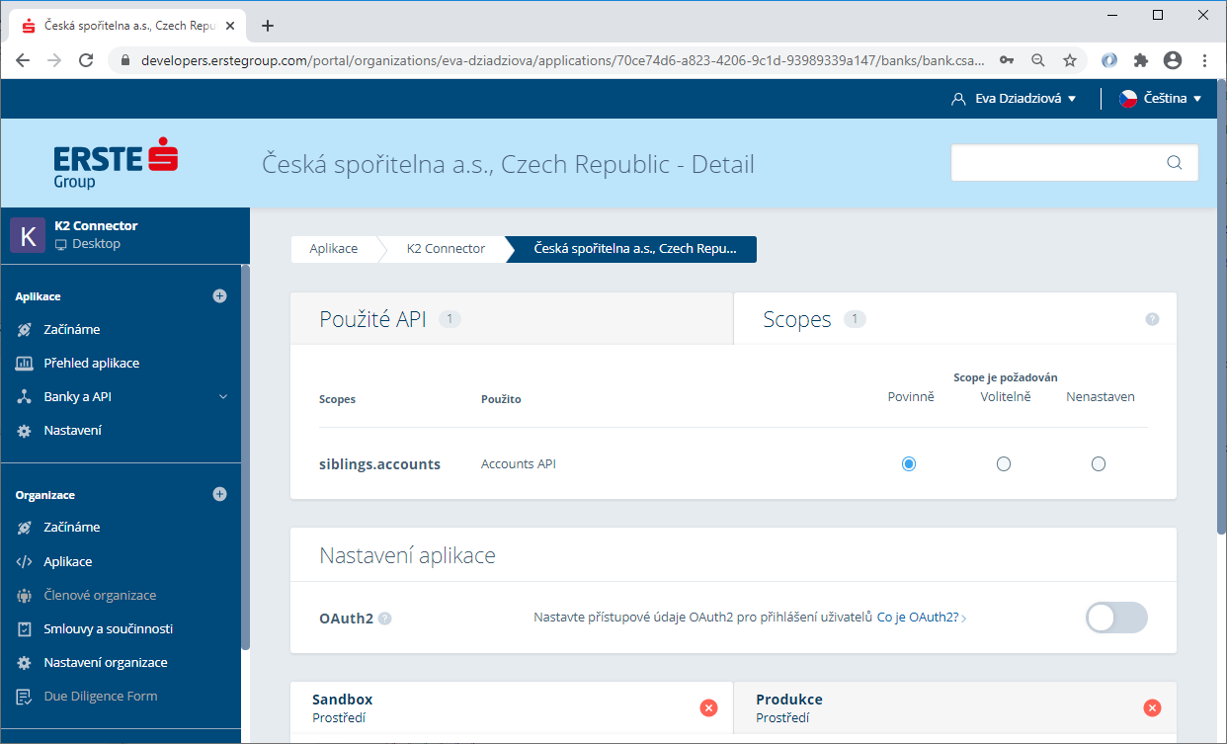This screenshot has width=1227, height=744.
Task: Click the browser back arrow
Action: [x=23, y=60]
